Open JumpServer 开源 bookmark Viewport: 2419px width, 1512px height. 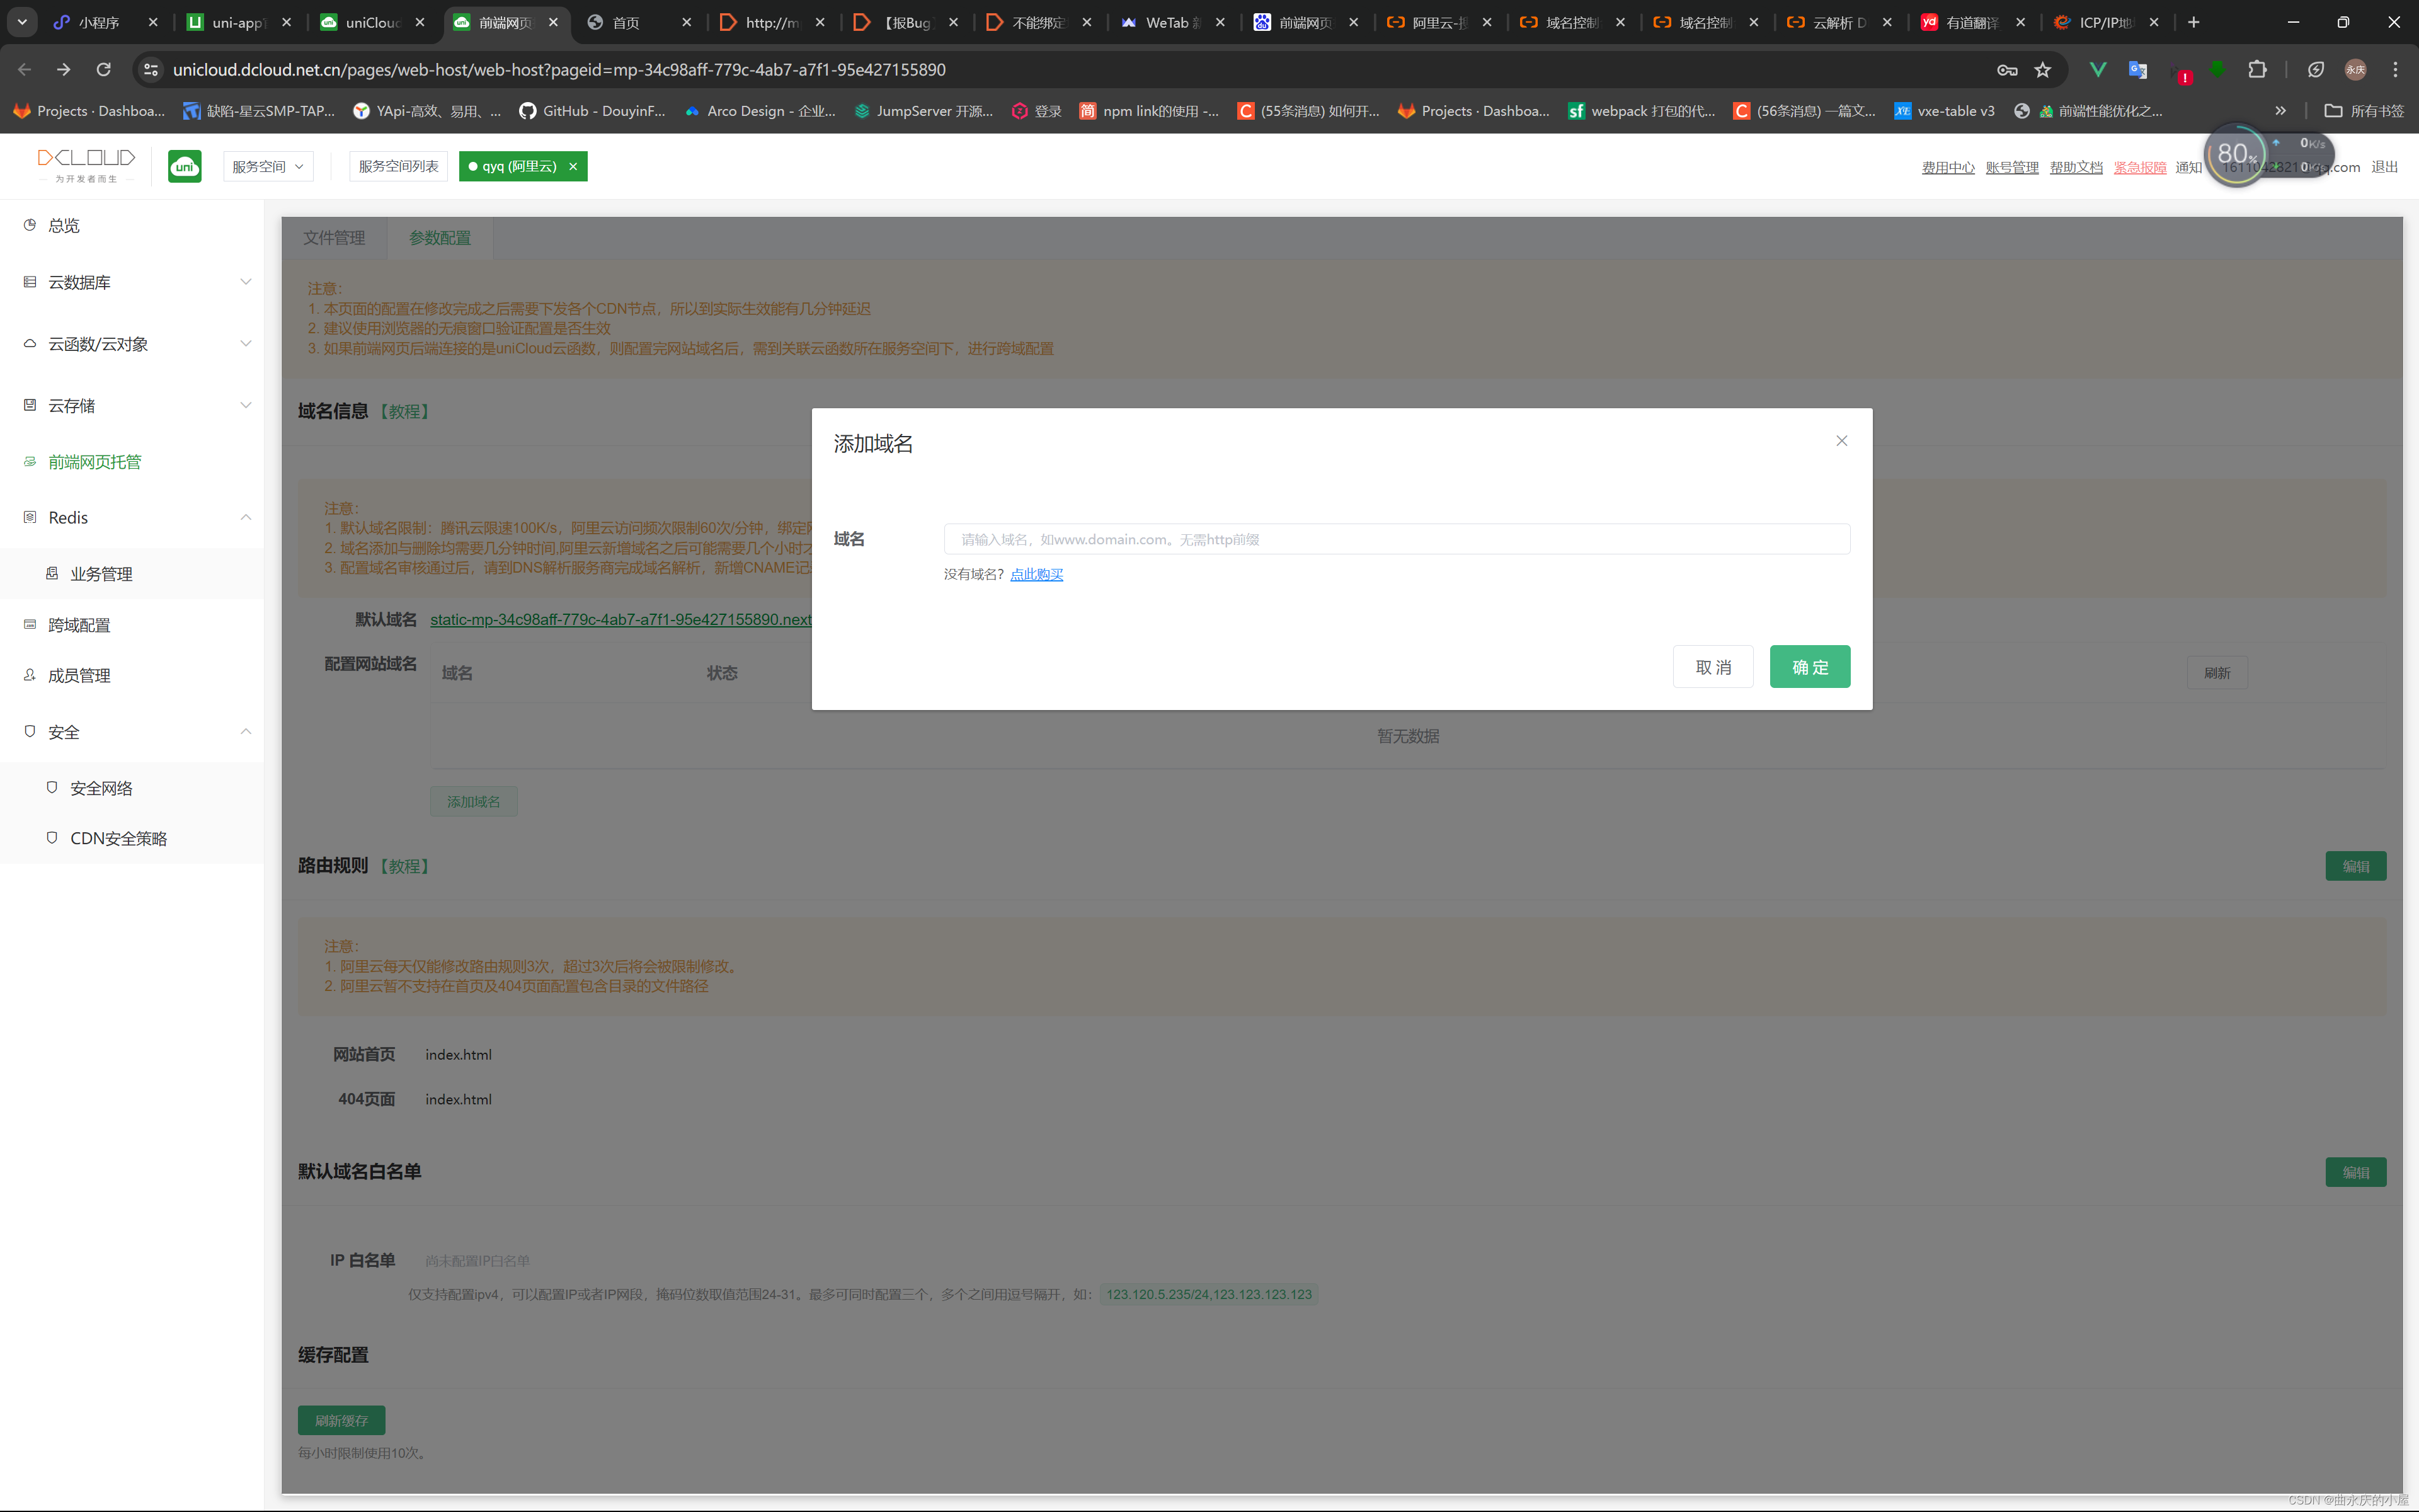point(924,111)
